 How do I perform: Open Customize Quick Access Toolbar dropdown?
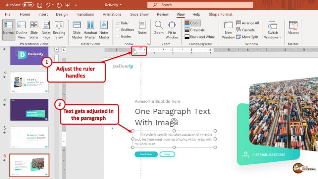click(x=76, y=5)
